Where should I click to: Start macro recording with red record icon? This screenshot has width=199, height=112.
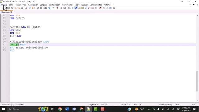pos(100,8)
